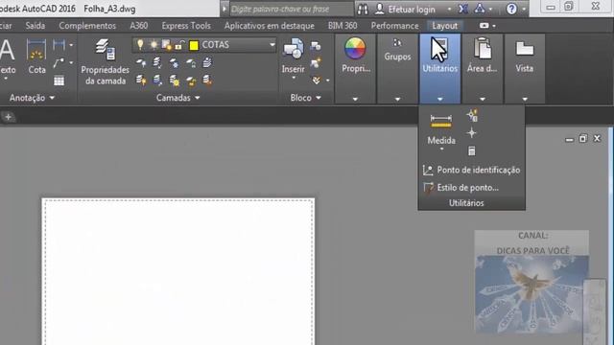Open dropdown arrow beside block attributes icon
614x345 pixels.
[328, 80]
